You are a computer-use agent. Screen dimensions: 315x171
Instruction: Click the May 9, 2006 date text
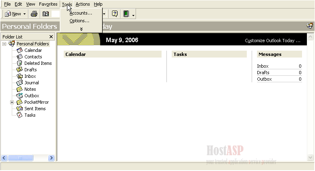pos(122,40)
